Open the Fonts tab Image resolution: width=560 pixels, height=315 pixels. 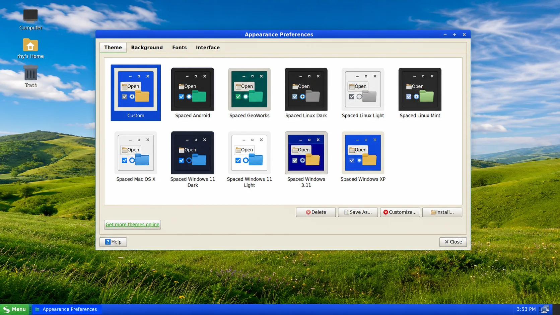pos(179,48)
